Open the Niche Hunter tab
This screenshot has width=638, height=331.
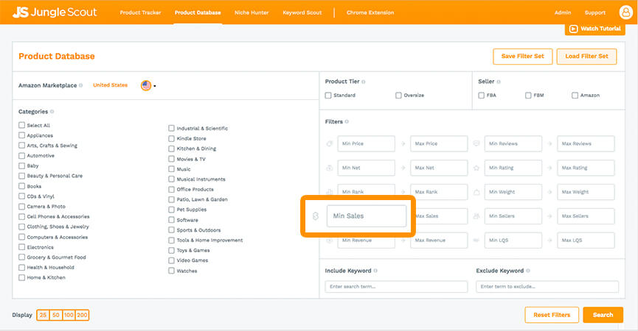(252, 13)
